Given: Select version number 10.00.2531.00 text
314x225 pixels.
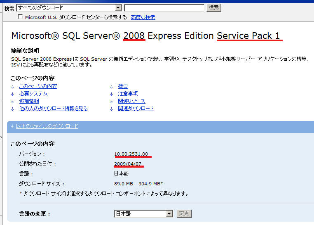Looking at the screenshot, I should coord(131,154).
